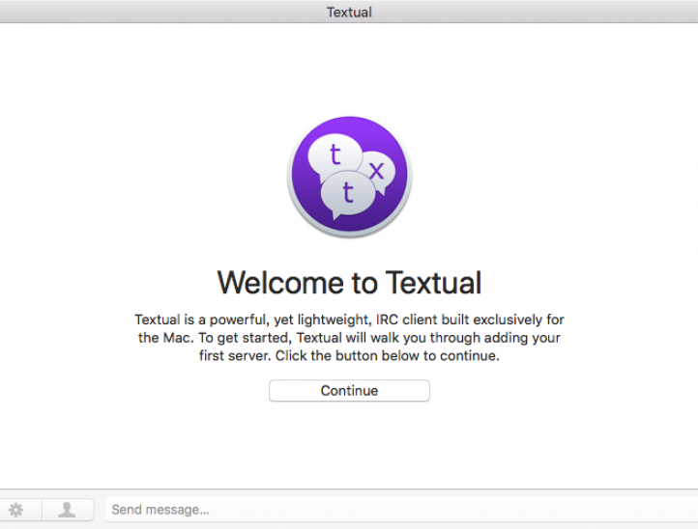Click the paragraph line starting 'Textual is a powerful'

coord(349,320)
